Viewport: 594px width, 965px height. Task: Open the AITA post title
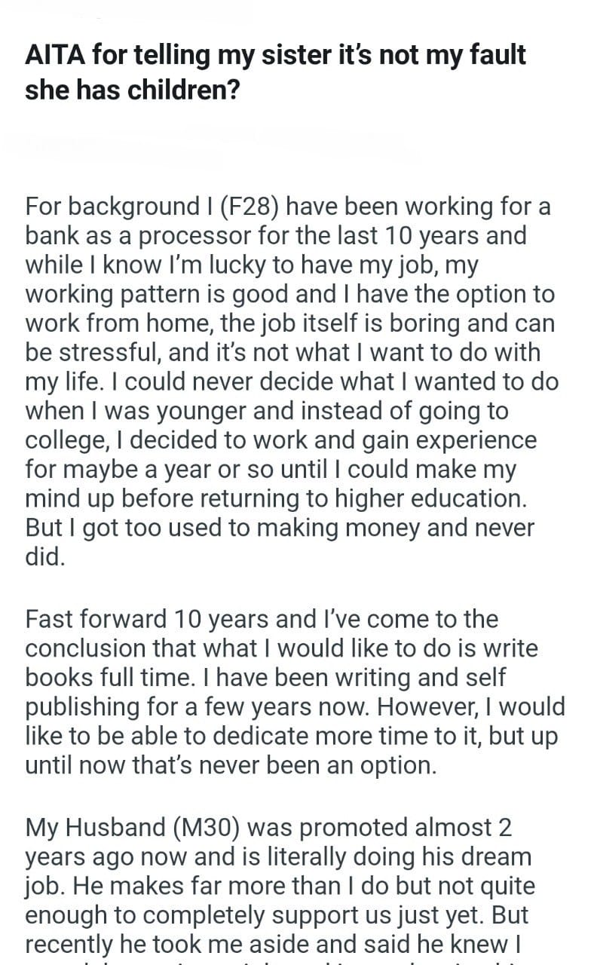tap(276, 72)
